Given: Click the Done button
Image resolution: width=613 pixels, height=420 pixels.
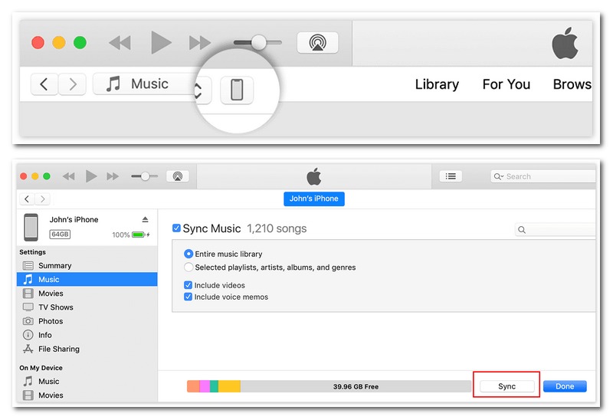Looking at the screenshot, I should tap(565, 386).
